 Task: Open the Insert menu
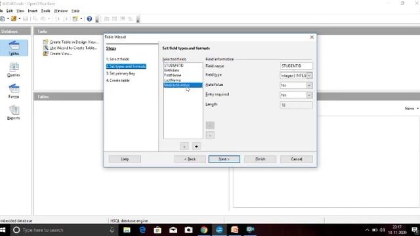32,10
